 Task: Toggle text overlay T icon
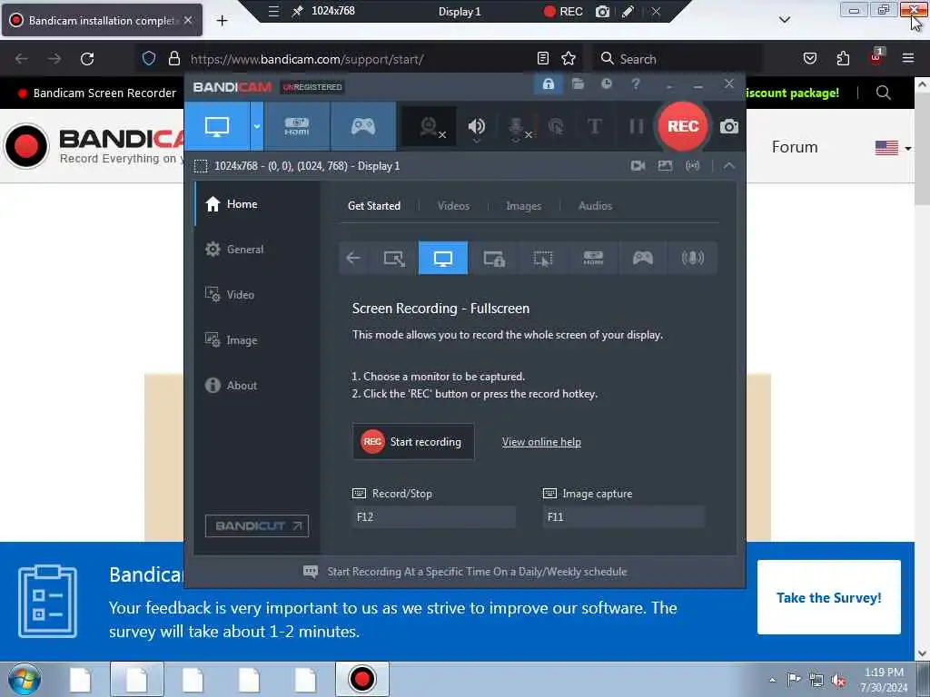coord(594,126)
